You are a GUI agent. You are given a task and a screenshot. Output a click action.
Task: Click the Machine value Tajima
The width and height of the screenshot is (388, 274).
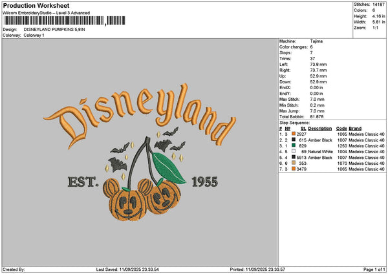(x=316, y=41)
